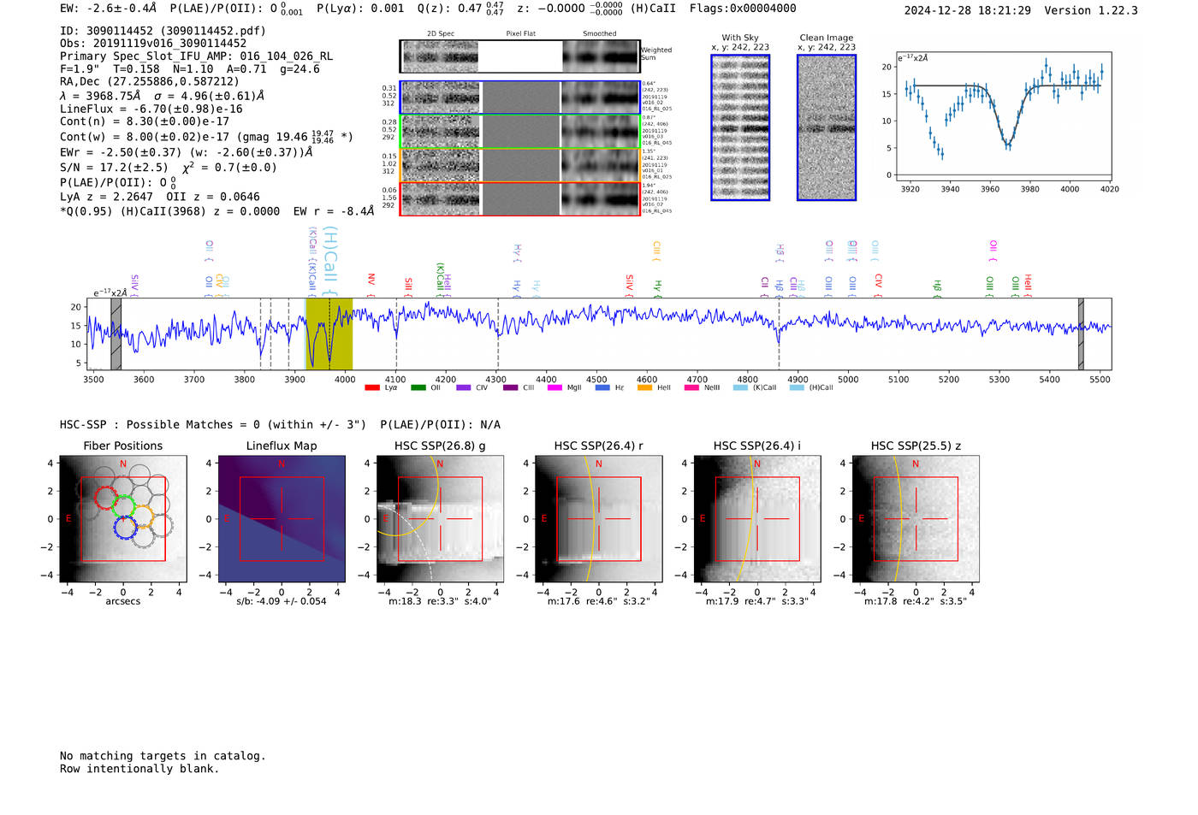The height and width of the screenshot is (815, 1198).
Task: Click 'm:17.8 re:4.2" s:3.5"' caption
Action: point(916,601)
